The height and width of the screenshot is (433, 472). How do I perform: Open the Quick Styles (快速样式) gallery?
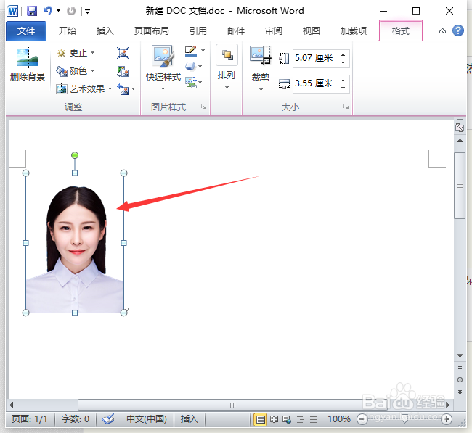click(x=163, y=68)
